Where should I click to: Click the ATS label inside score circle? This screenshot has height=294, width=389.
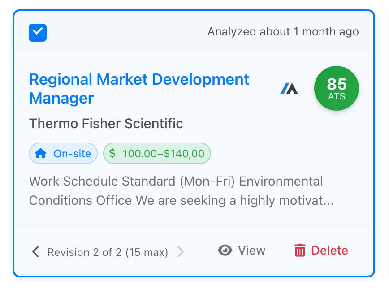[x=337, y=96]
